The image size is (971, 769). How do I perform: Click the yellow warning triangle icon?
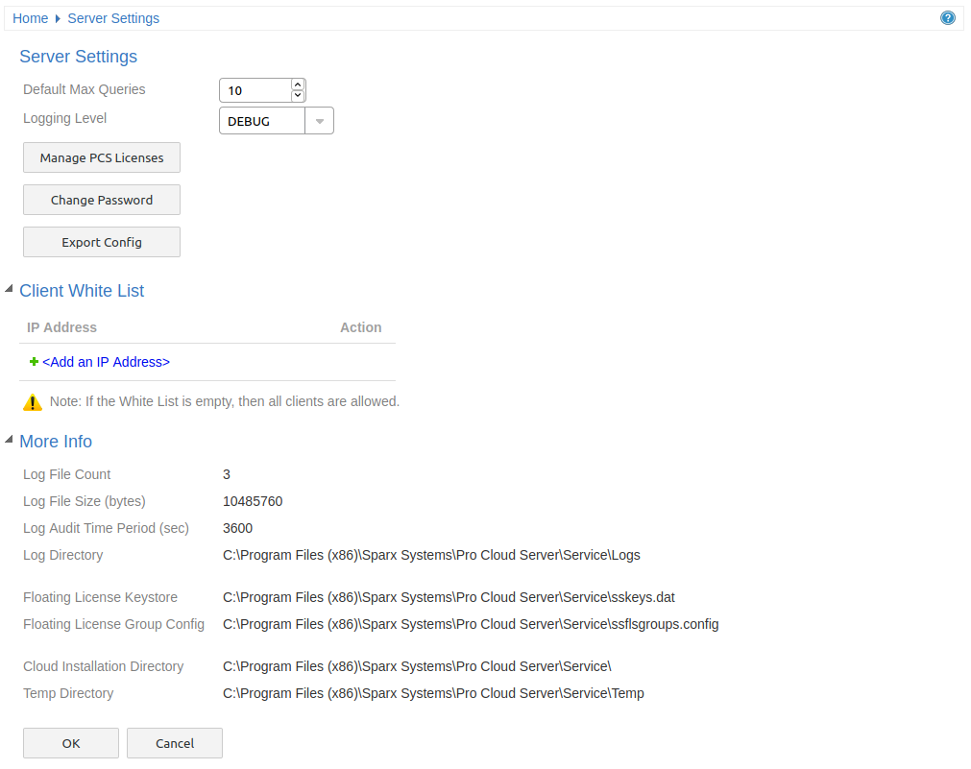33,402
